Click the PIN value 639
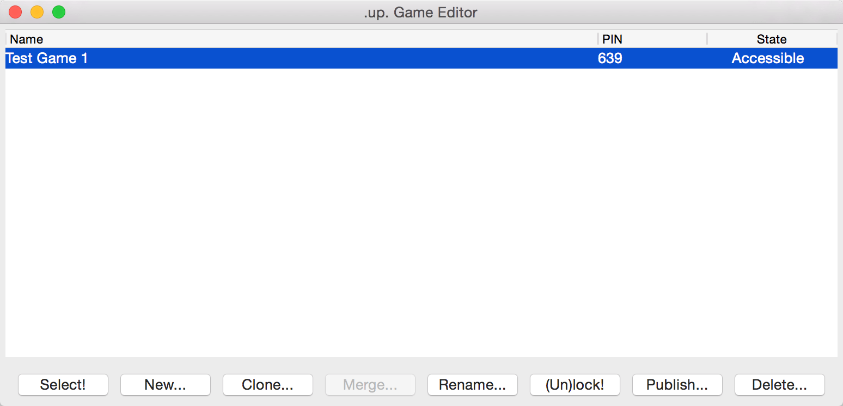 pyautogui.click(x=610, y=58)
